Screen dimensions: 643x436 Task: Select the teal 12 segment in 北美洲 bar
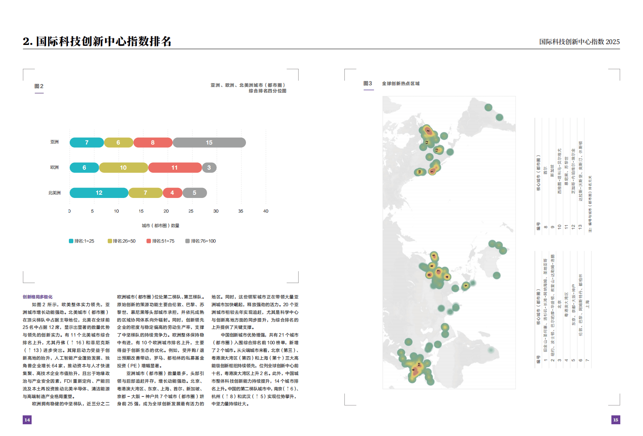click(99, 193)
